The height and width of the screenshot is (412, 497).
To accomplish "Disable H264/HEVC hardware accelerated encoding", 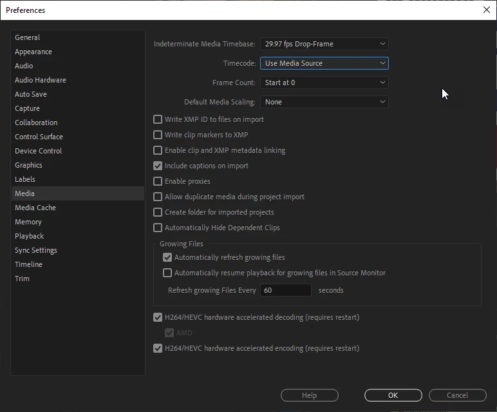I will point(158,348).
